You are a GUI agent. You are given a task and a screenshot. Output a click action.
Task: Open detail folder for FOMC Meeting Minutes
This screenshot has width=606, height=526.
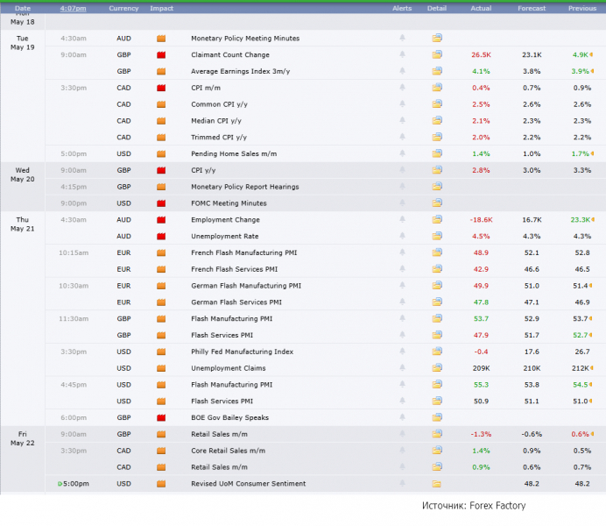pyautogui.click(x=437, y=203)
